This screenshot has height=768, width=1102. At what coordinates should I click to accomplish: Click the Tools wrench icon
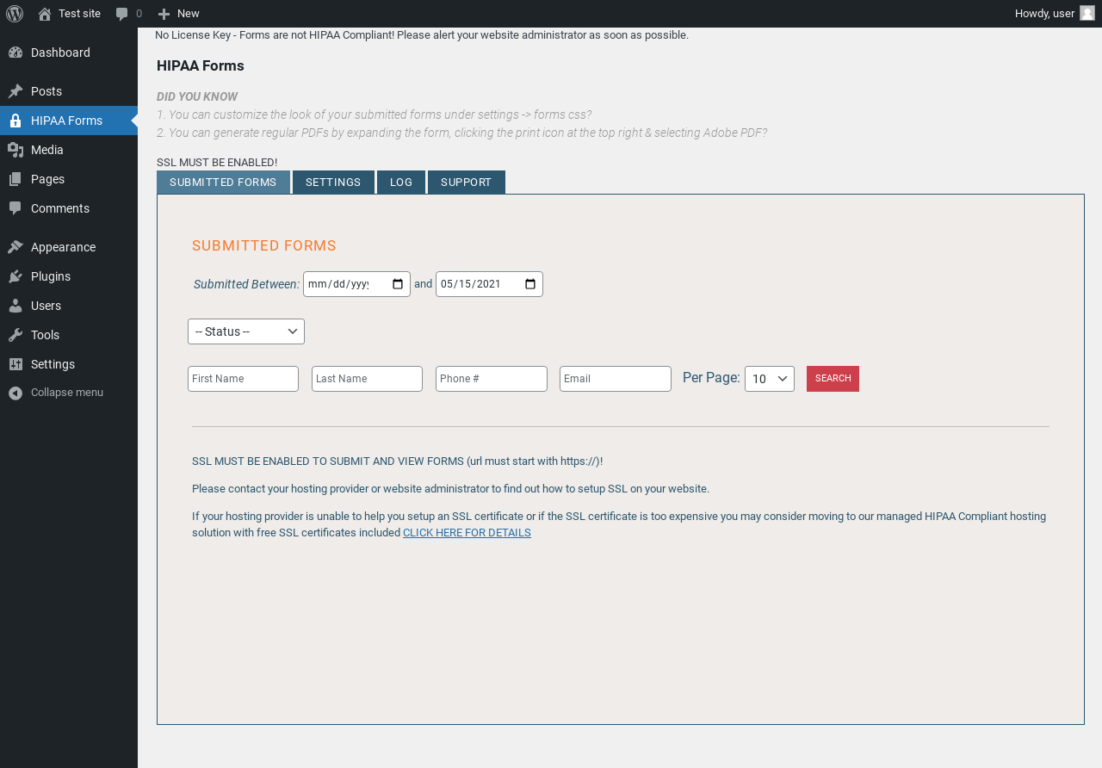(15, 335)
